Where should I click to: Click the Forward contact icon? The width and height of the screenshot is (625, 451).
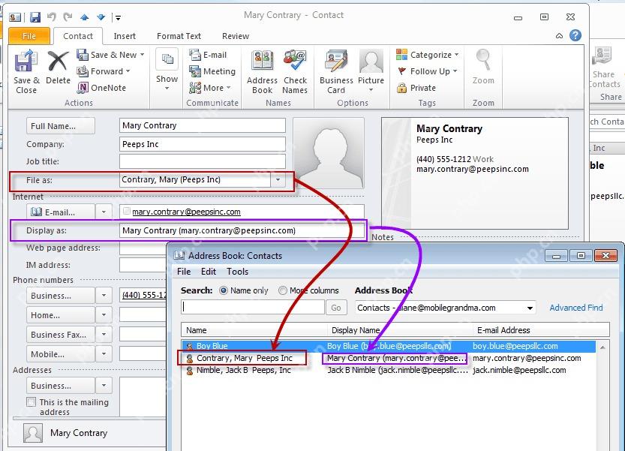click(x=104, y=71)
